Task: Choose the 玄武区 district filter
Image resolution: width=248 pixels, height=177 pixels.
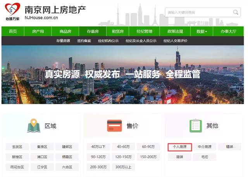Action: 17,147
